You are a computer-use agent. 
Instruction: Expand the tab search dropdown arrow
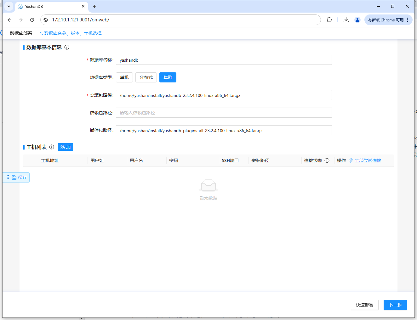click(9, 6)
